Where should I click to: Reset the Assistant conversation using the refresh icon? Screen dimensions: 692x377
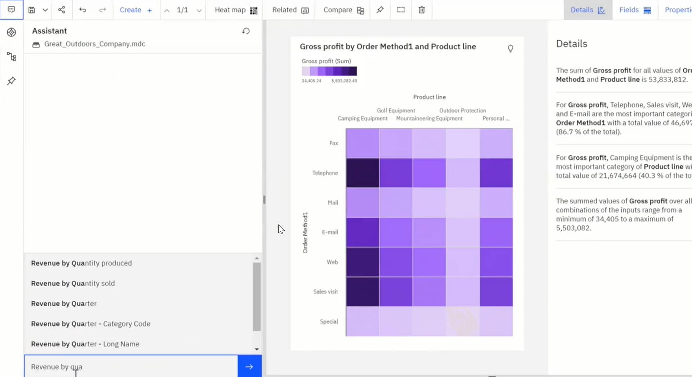[246, 31]
